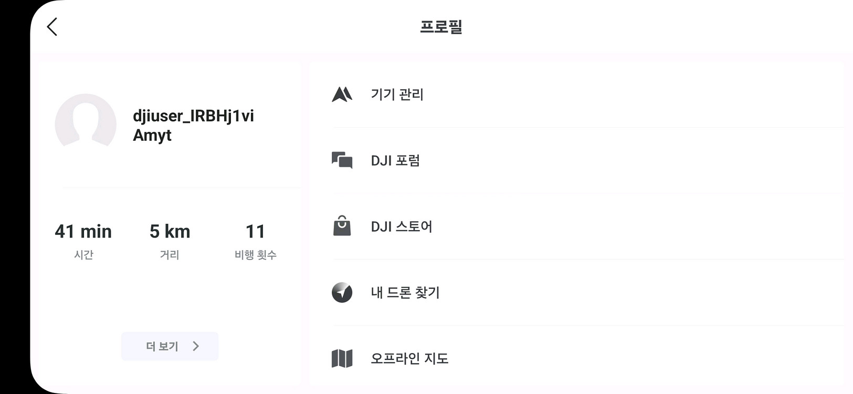Click the DJI 포럼 chat bubbles icon

pos(342,160)
